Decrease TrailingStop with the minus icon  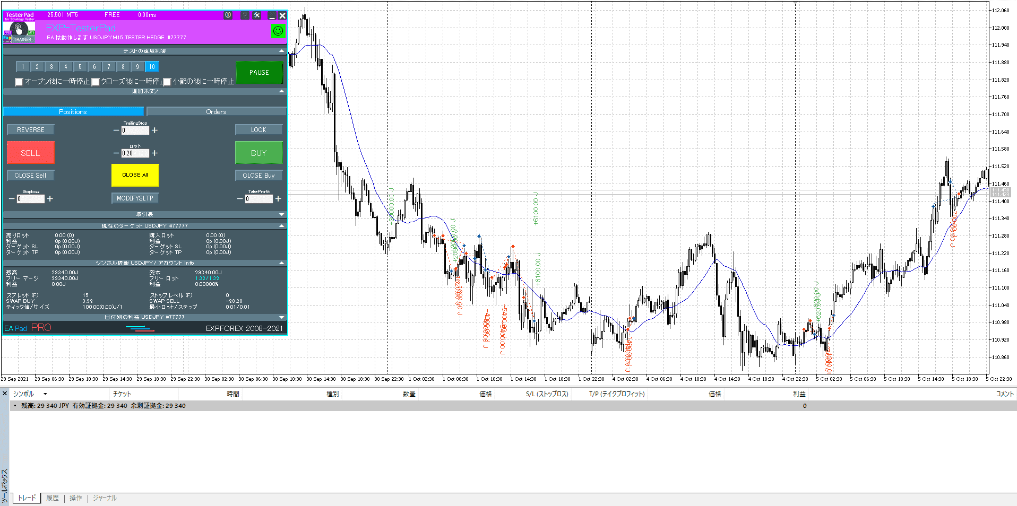116,130
